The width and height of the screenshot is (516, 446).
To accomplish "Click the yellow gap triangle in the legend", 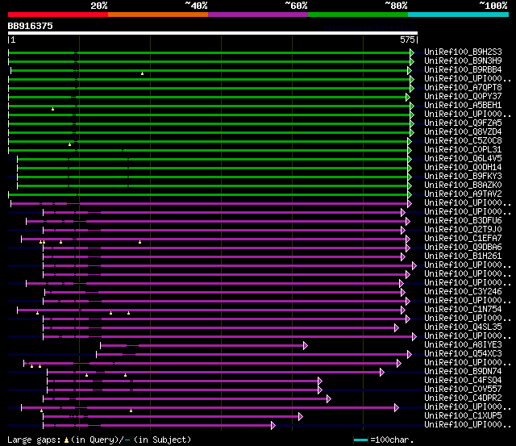I will point(66,440).
